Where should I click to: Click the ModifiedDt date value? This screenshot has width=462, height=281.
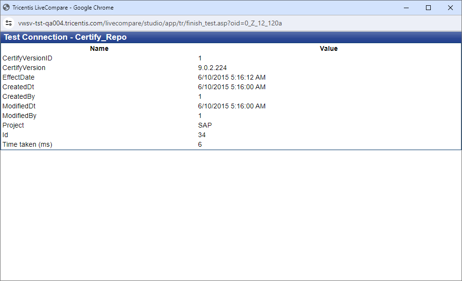pyautogui.click(x=232, y=106)
